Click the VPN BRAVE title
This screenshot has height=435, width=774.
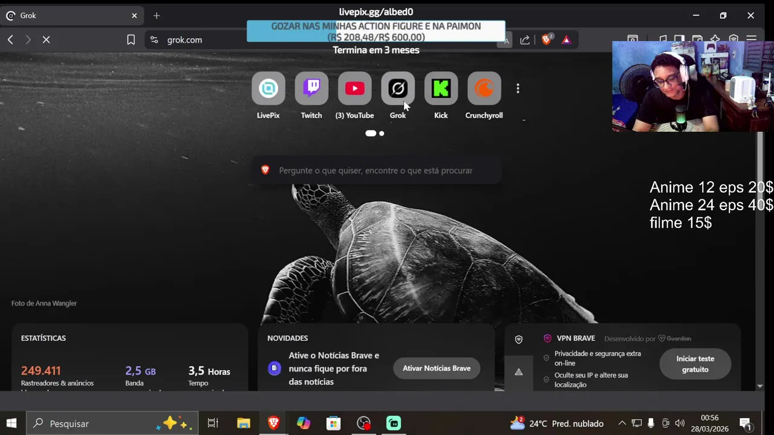pos(576,338)
